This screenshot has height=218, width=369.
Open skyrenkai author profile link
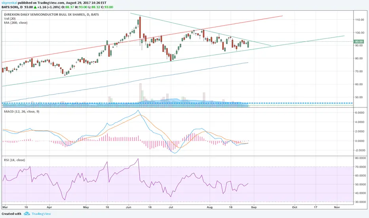[9, 3]
